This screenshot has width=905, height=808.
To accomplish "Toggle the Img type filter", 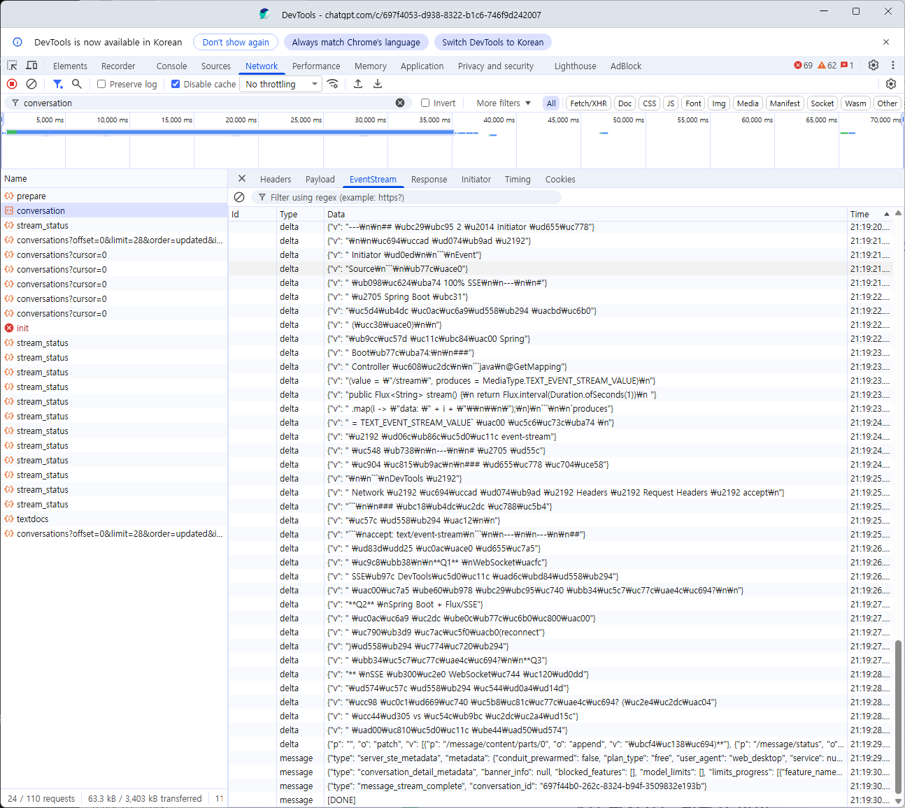I will 719,103.
